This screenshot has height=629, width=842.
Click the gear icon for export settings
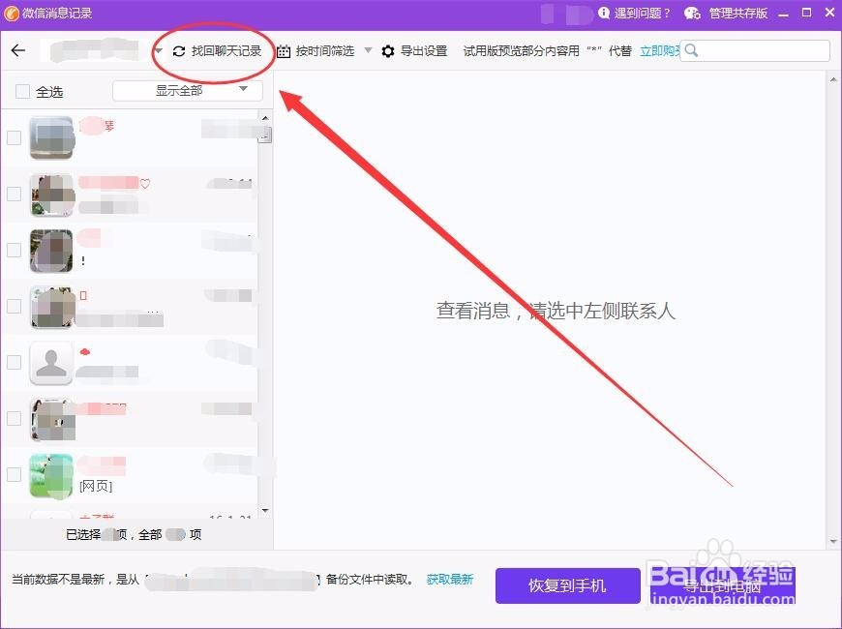tap(388, 51)
